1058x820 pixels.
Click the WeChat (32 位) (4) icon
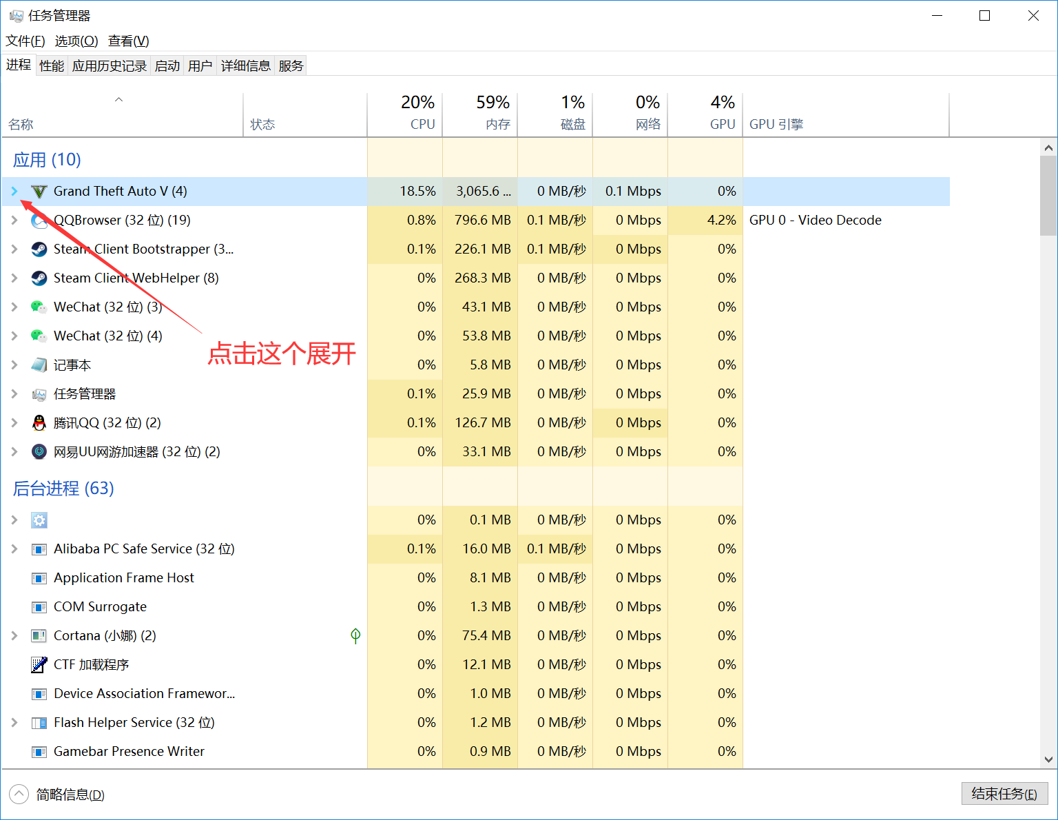pos(39,336)
